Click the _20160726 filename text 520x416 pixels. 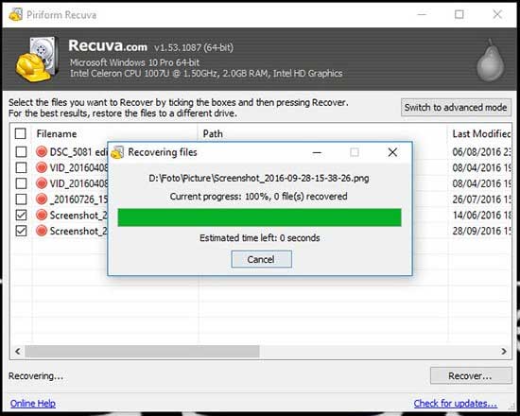(x=78, y=199)
